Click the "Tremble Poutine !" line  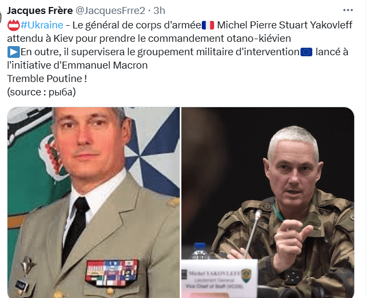[x=47, y=79]
